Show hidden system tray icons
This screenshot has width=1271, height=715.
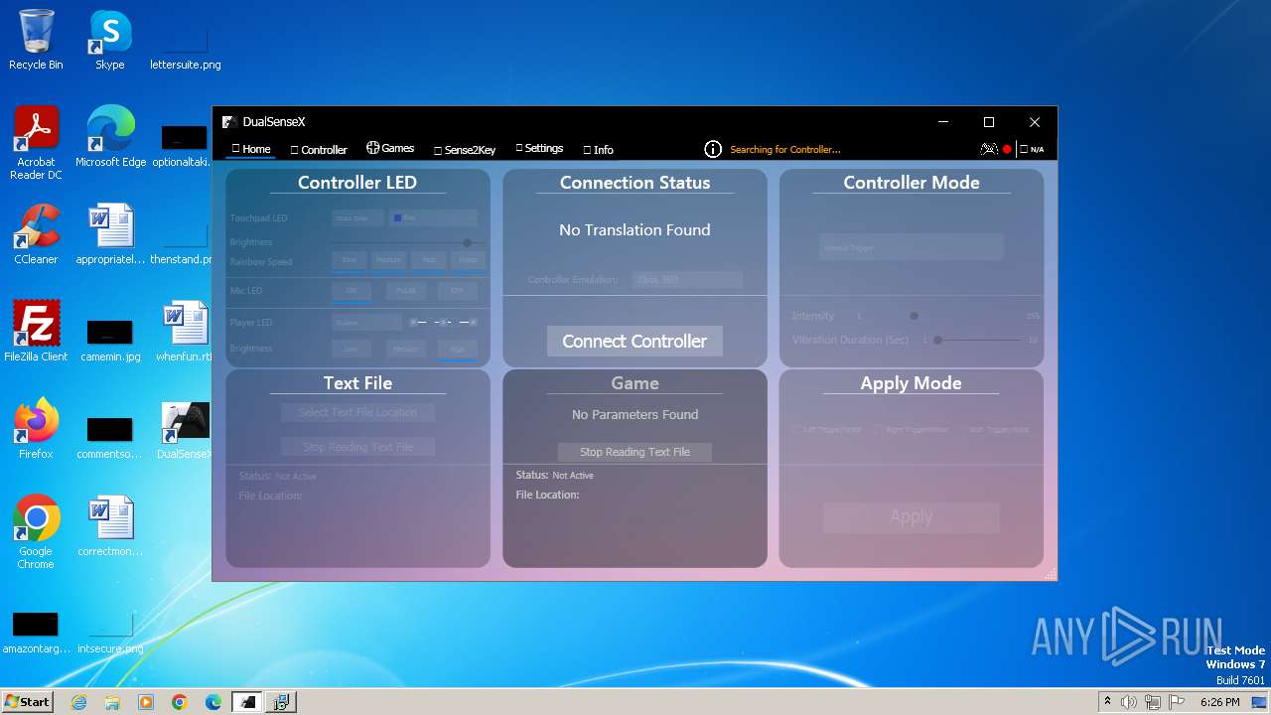point(1106,702)
